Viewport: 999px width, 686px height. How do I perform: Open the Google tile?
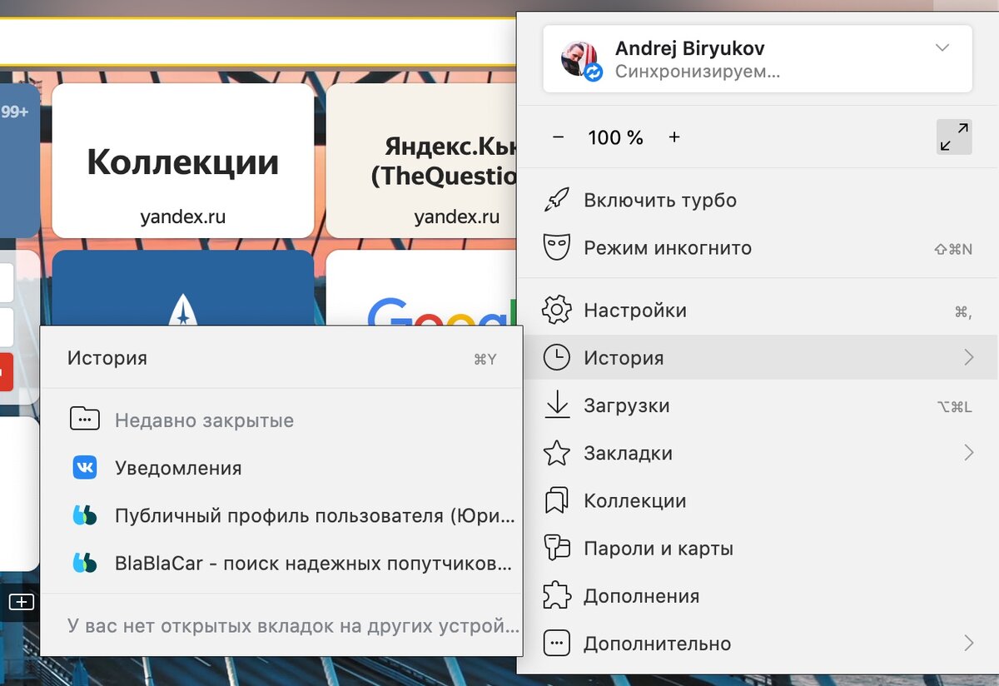421,287
